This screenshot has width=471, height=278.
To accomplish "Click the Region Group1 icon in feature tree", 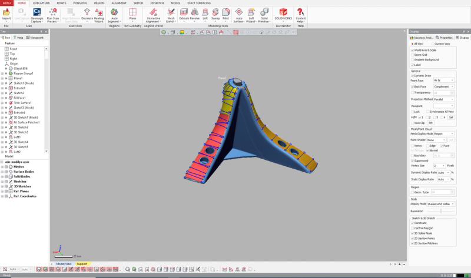I will point(11,73).
